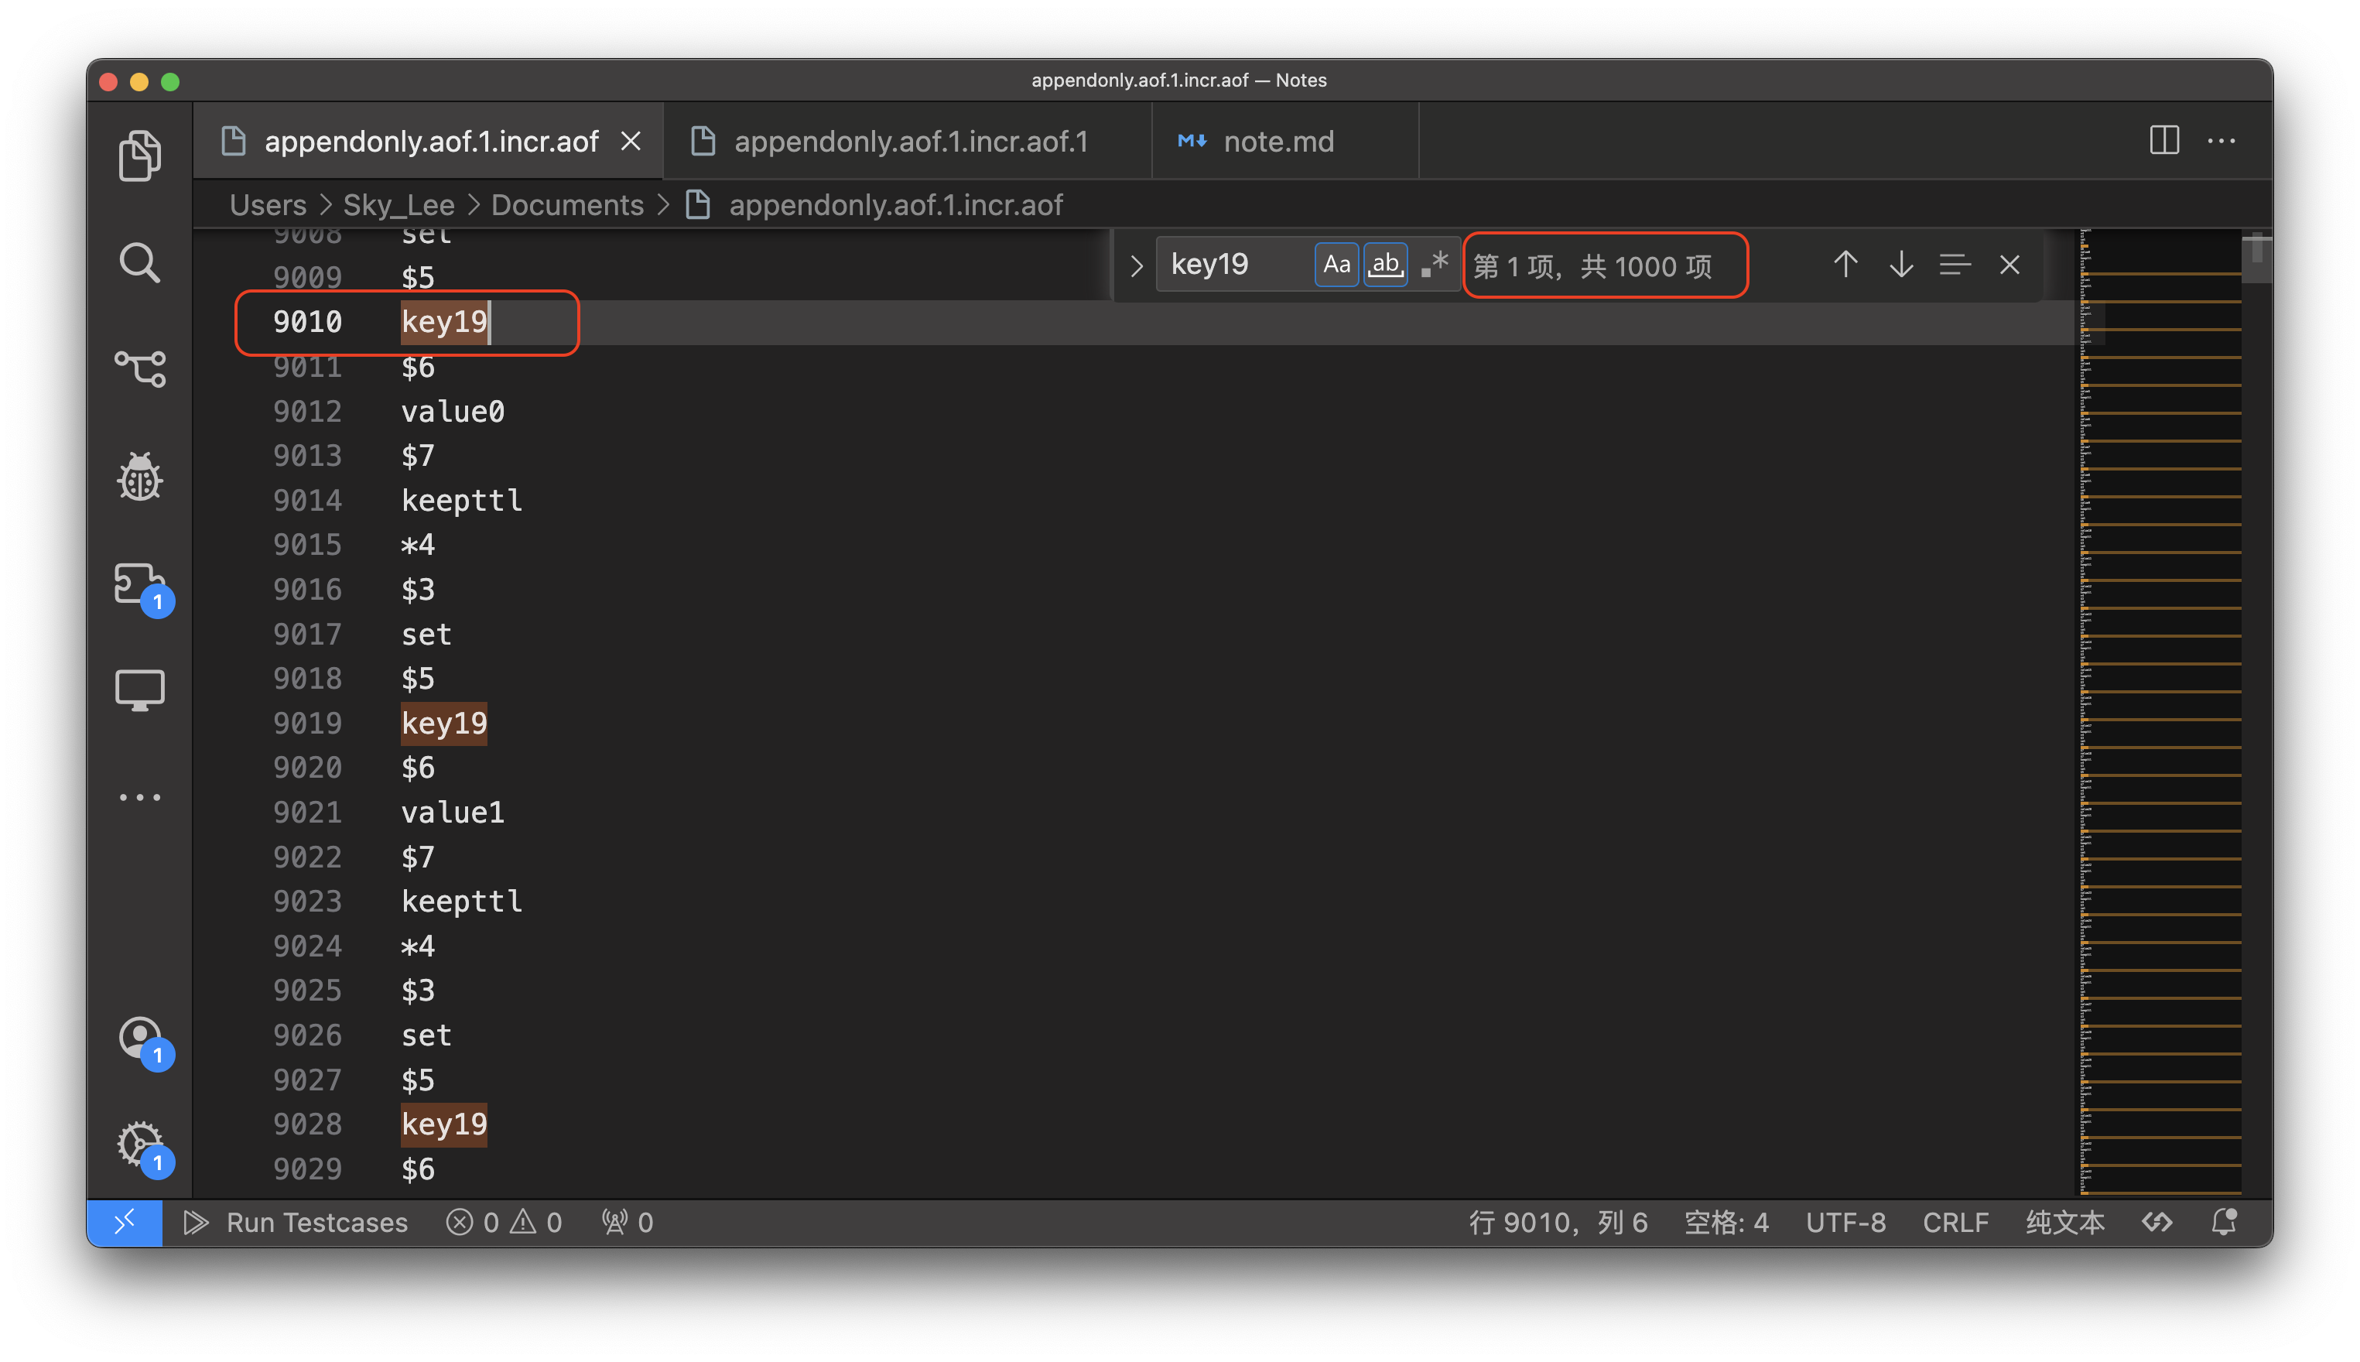Image resolution: width=2360 pixels, height=1362 pixels.
Task: Toggle Match Case (Aa) in find widget
Action: click(1336, 265)
